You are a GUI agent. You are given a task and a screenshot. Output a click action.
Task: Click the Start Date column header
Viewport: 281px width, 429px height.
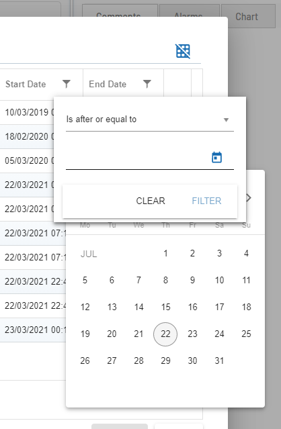26,84
